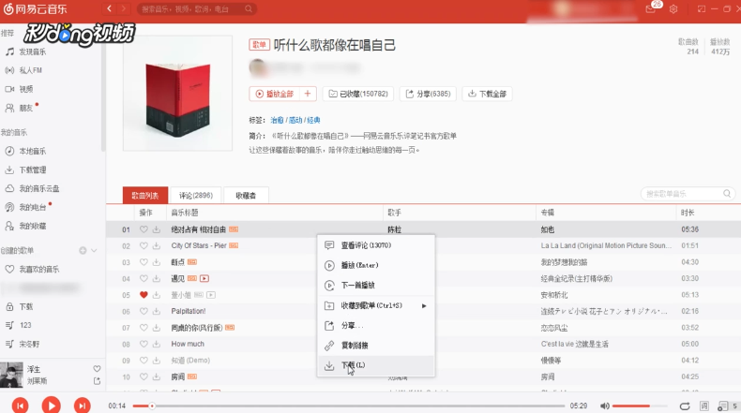Add a new playlist with plus icon
The width and height of the screenshot is (741, 413).
click(x=83, y=250)
